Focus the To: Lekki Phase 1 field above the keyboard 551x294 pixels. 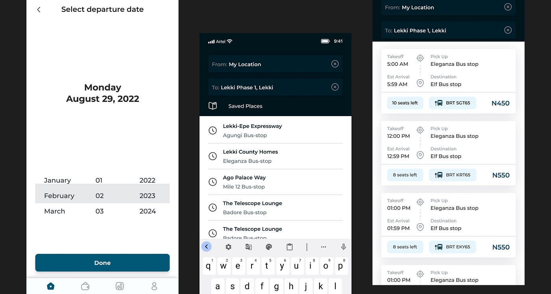pyautogui.click(x=275, y=87)
